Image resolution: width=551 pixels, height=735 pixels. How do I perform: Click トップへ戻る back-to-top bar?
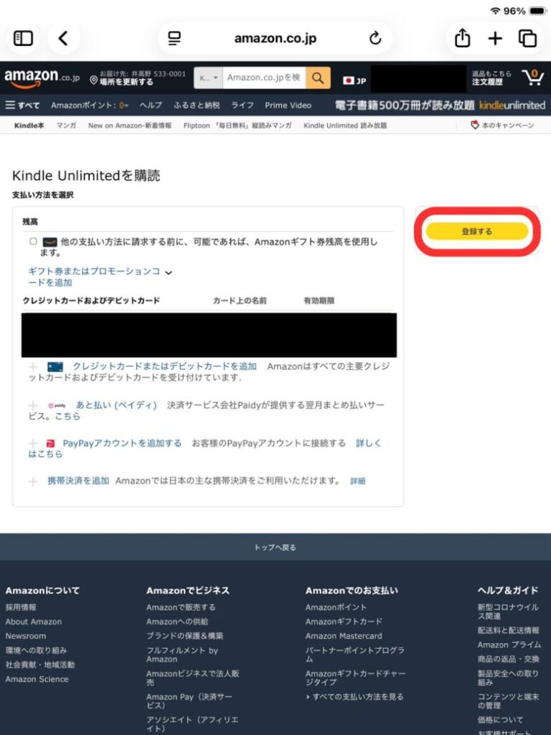275,547
